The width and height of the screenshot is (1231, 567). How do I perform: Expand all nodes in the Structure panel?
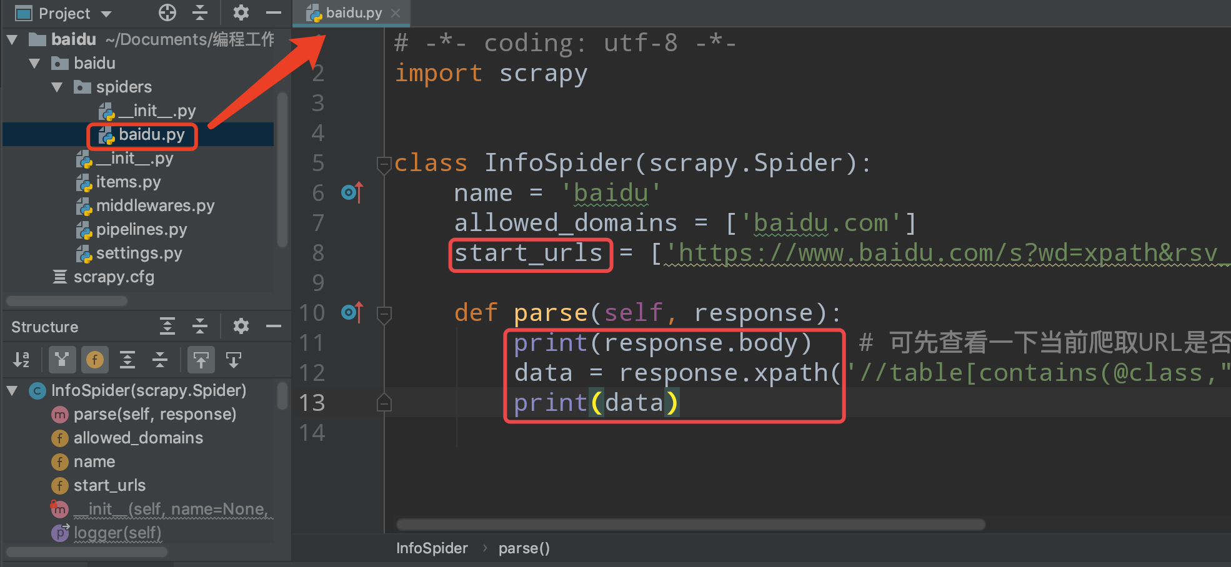167,325
